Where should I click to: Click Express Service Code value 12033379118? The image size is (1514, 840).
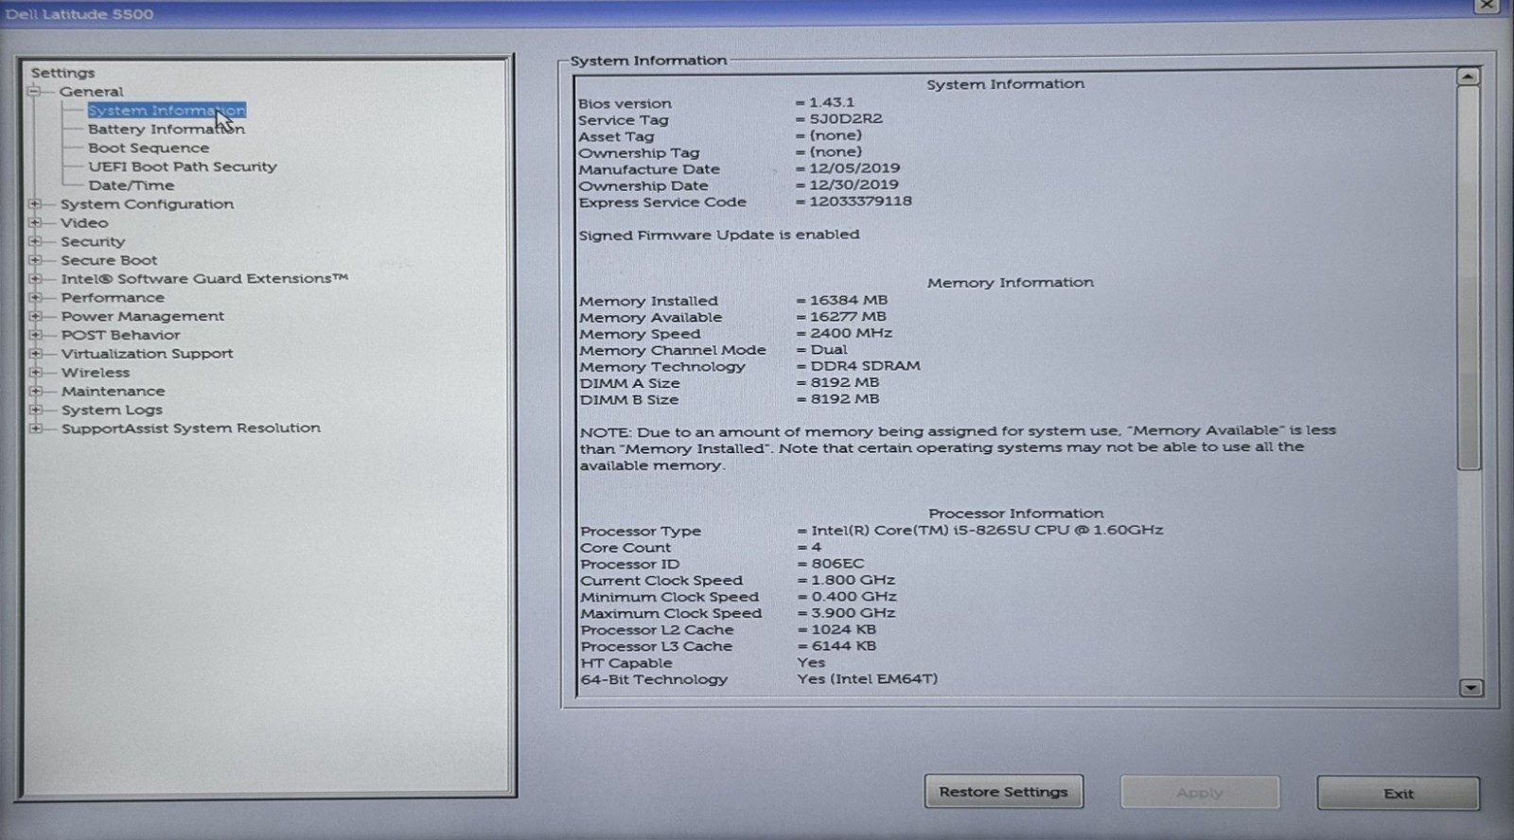[x=861, y=201]
